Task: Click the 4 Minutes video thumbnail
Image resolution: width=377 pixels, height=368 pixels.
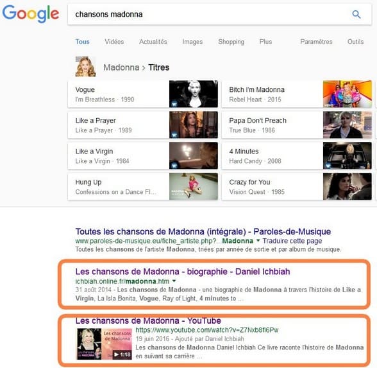Action: (348, 155)
